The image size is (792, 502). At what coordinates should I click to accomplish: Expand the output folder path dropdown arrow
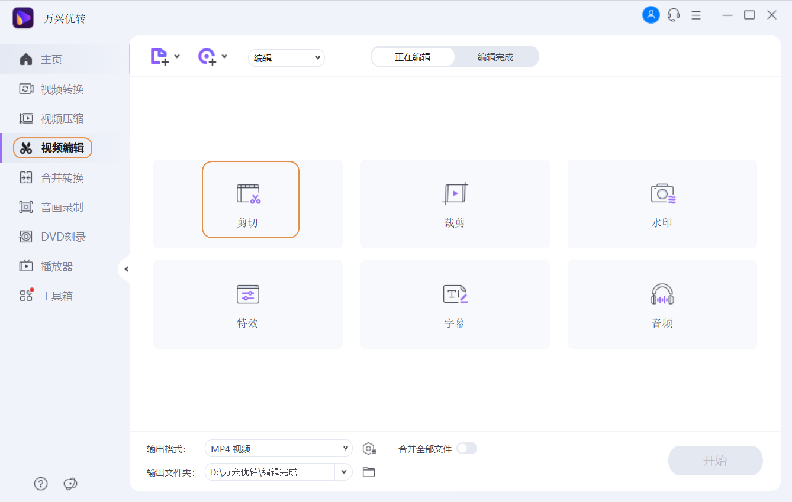tap(343, 472)
